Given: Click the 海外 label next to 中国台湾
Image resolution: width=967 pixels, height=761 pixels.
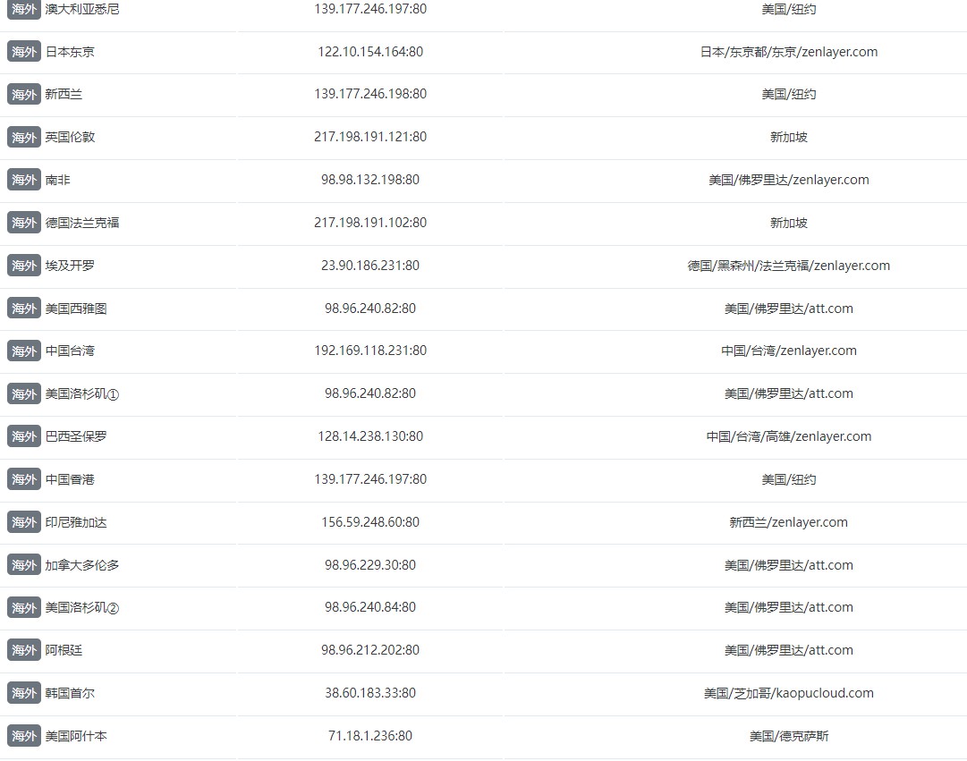Looking at the screenshot, I should (x=24, y=351).
